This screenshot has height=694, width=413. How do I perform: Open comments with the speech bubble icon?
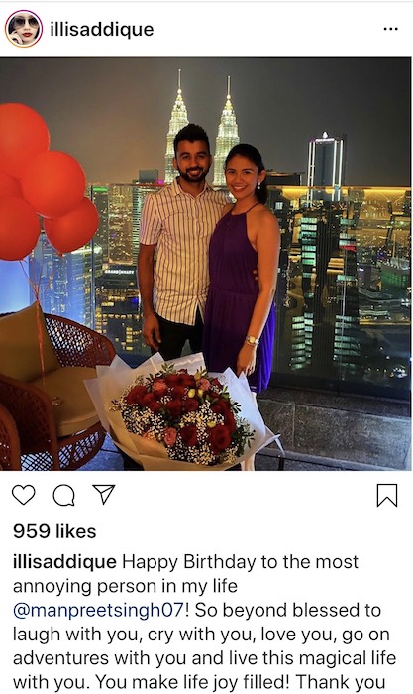pyautogui.click(x=64, y=495)
